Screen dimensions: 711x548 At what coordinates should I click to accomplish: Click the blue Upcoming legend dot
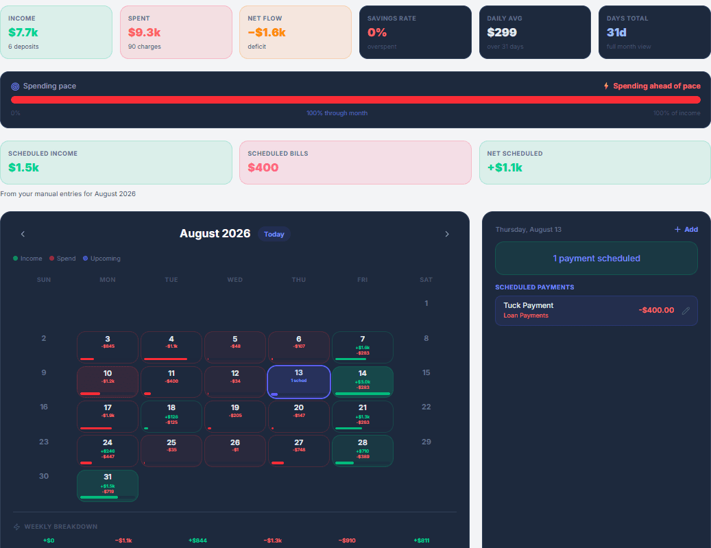85,259
